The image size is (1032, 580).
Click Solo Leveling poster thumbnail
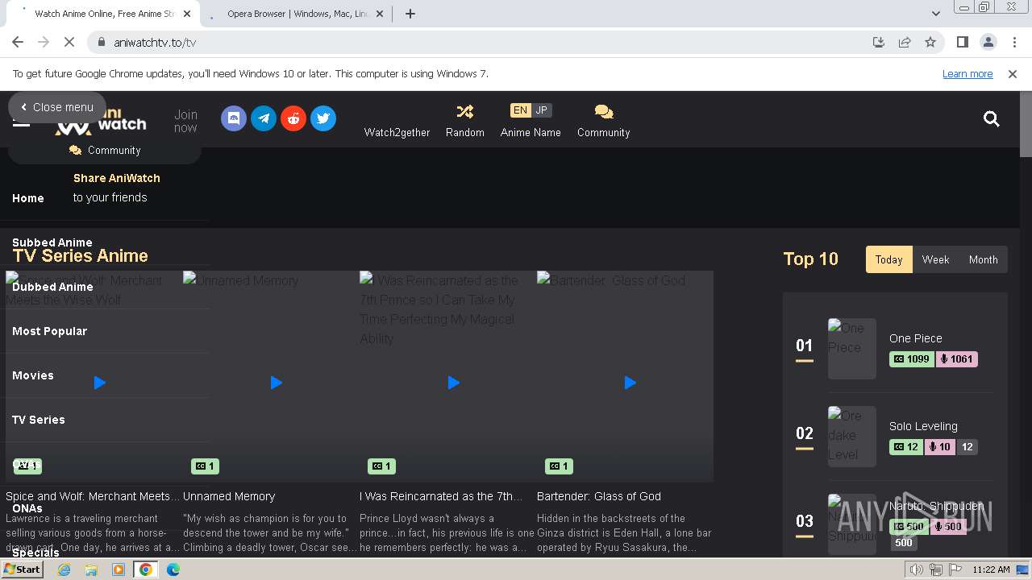click(852, 437)
